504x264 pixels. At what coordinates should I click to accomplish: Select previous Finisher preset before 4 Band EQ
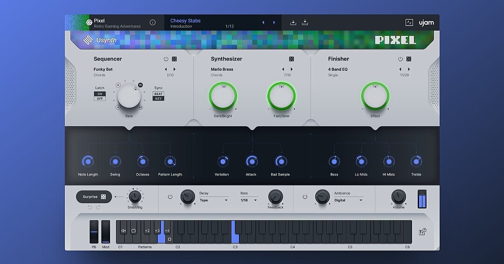pos(400,69)
